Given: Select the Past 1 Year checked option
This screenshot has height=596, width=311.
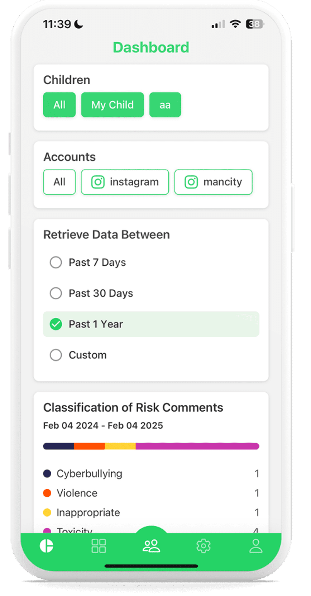Looking at the screenshot, I should (x=151, y=324).
